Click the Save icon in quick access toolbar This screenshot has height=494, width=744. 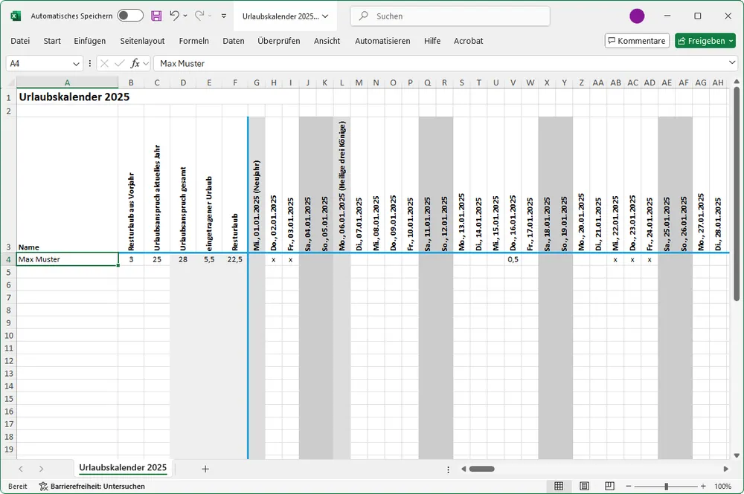(x=156, y=15)
